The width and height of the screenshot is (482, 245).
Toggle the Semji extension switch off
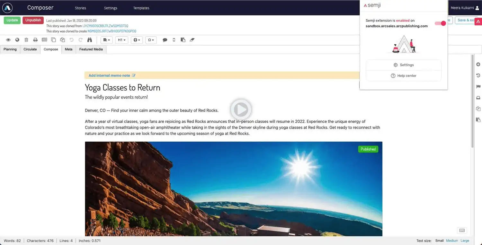click(x=440, y=23)
